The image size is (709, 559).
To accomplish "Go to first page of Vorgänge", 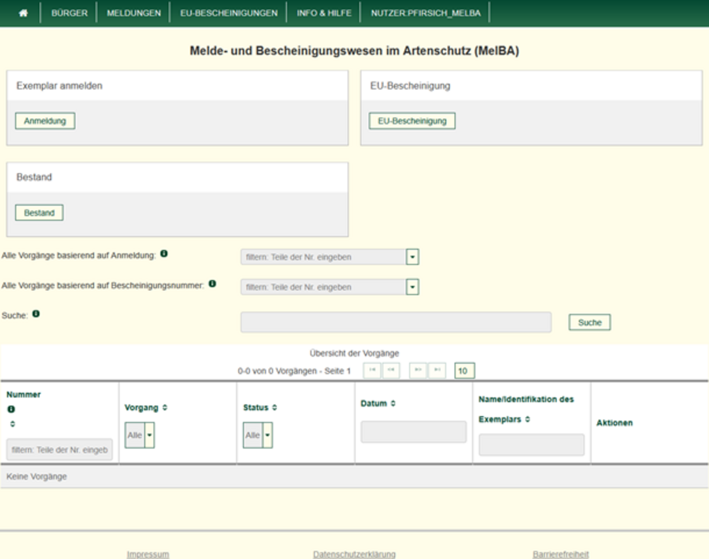I will [x=372, y=371].
